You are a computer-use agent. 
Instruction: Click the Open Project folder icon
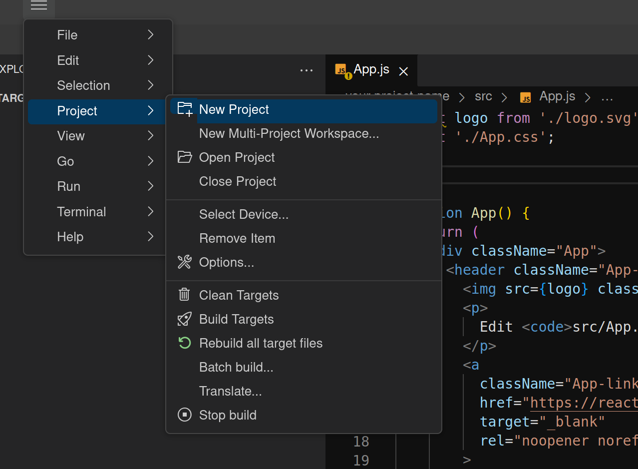coord(185,157)
